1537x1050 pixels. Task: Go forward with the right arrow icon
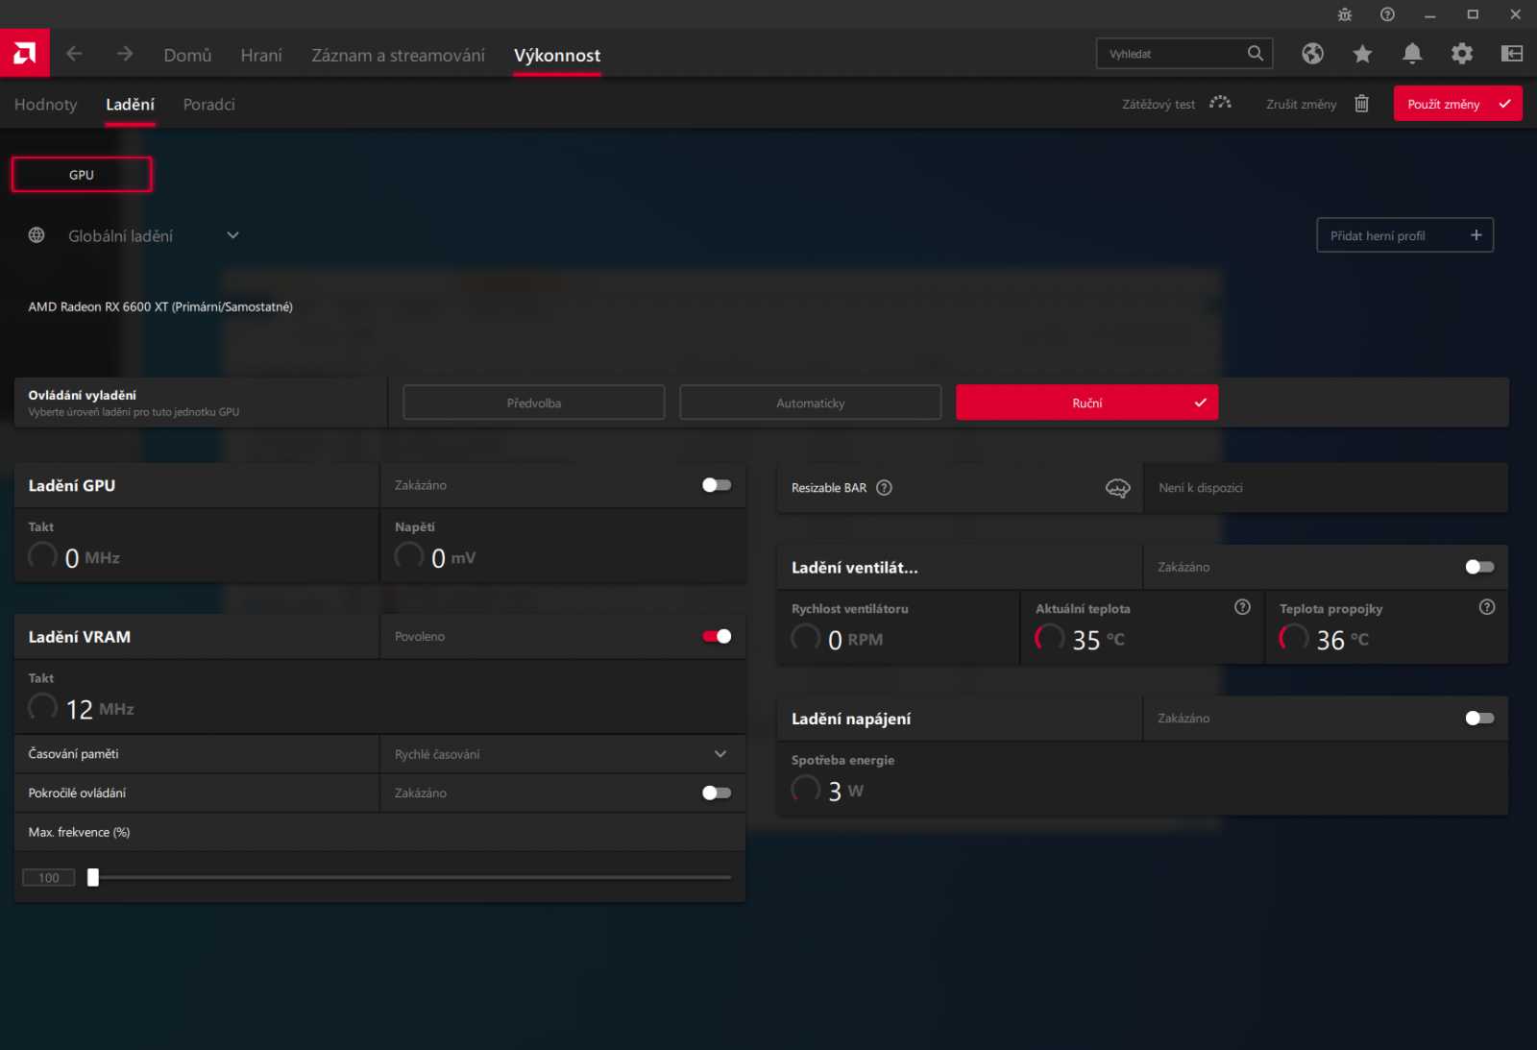tap(125, 54)
